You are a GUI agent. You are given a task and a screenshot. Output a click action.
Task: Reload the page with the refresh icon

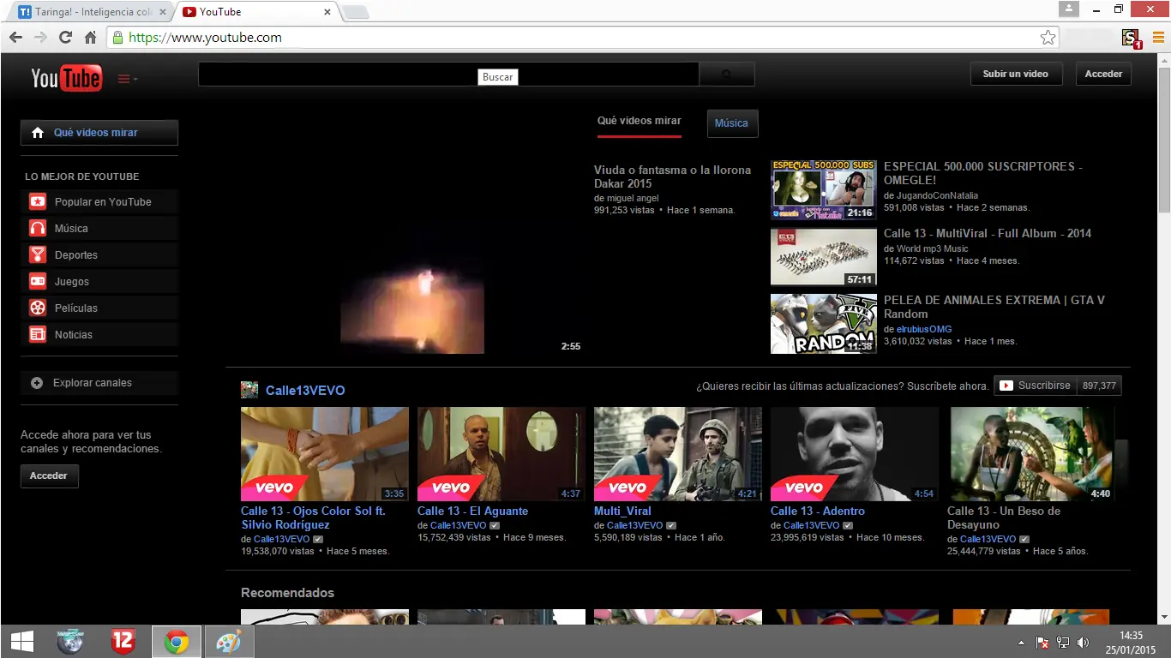(x=65, y=38)
